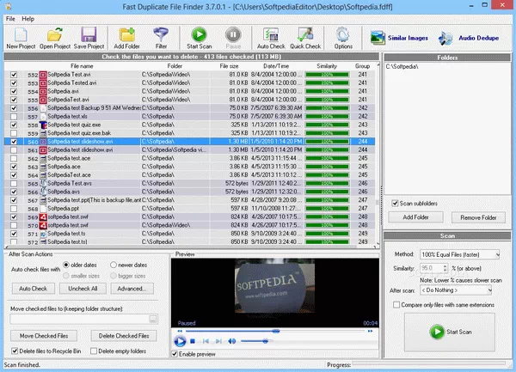Select the older dates radio button

pos(66,265)
